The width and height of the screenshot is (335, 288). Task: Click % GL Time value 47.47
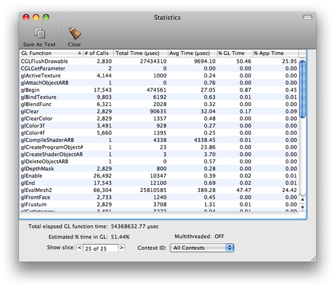click(244, 190)
